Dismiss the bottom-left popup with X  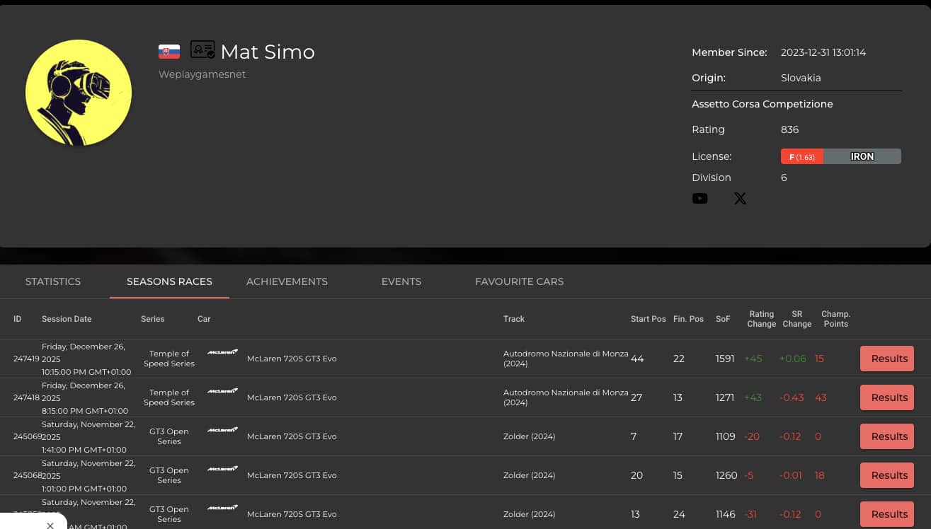[50, 525]
